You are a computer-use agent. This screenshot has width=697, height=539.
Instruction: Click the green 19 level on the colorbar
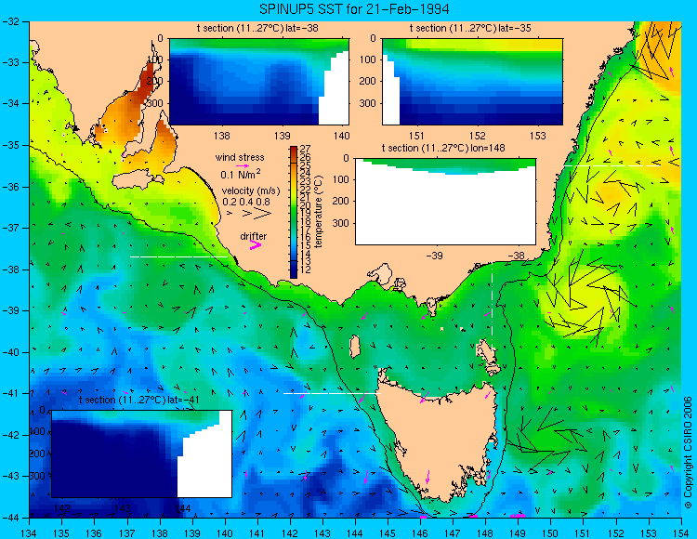294,215
